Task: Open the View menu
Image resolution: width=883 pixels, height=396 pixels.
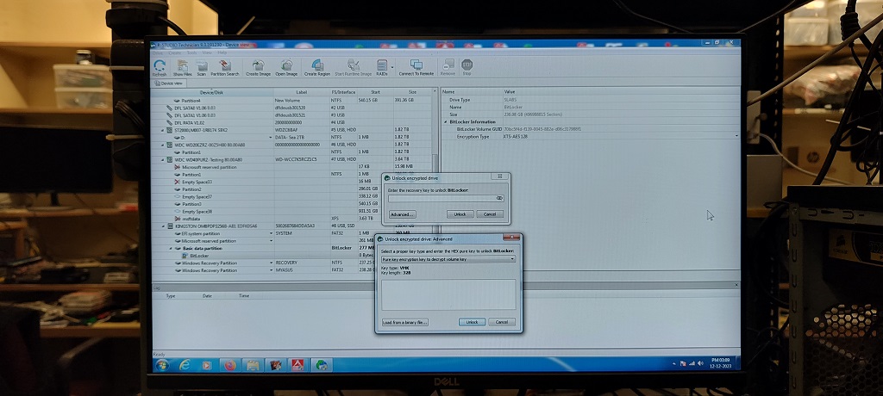Action: (x=207, y=53)
